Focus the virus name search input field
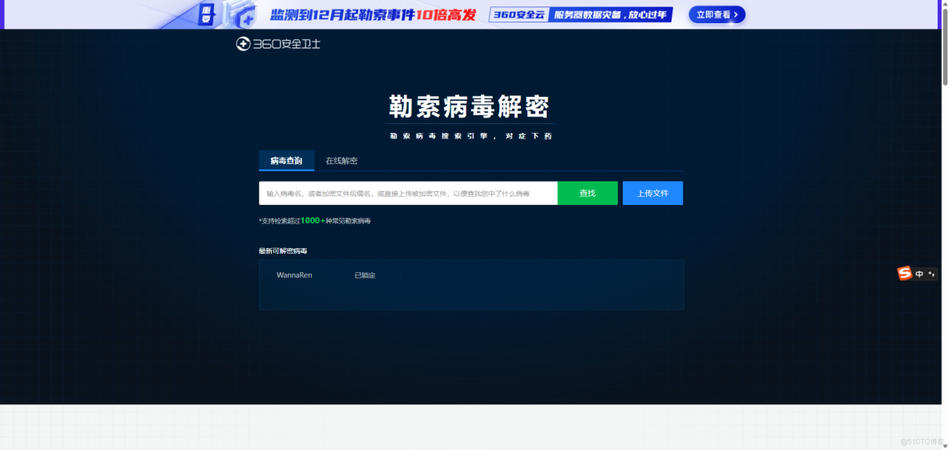 pos(408,193)
